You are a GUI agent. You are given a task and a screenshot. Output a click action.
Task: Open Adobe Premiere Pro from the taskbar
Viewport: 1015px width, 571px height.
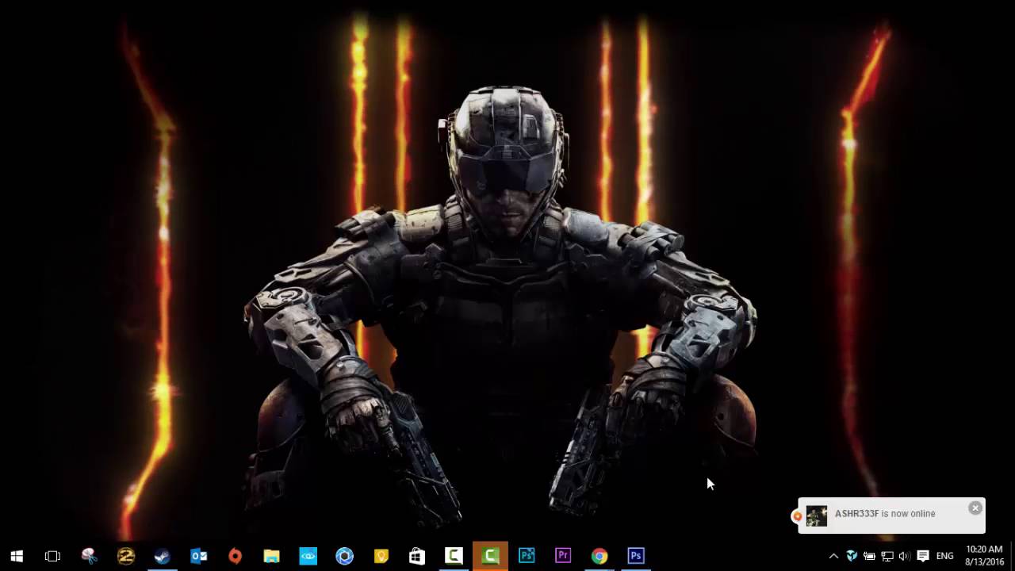click(x=563, y=556)
